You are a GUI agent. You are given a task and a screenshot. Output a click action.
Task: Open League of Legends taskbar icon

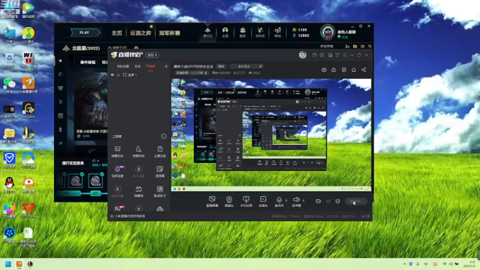coord(30,264)
